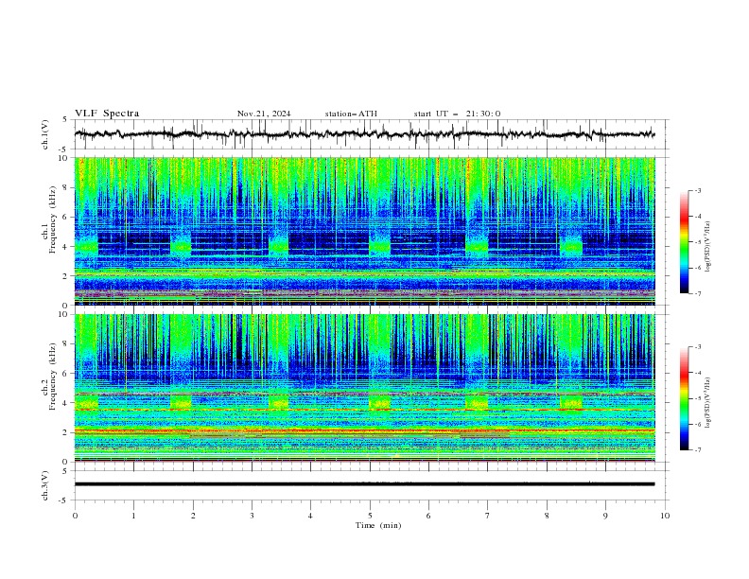
Task: Click time axis tick label "5"
Action: (370, 516)
